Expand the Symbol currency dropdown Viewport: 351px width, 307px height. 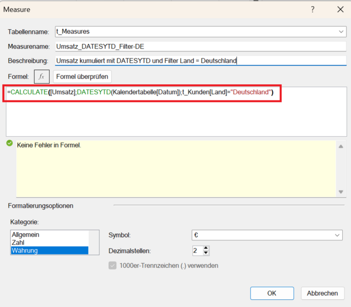coord(338,234)
